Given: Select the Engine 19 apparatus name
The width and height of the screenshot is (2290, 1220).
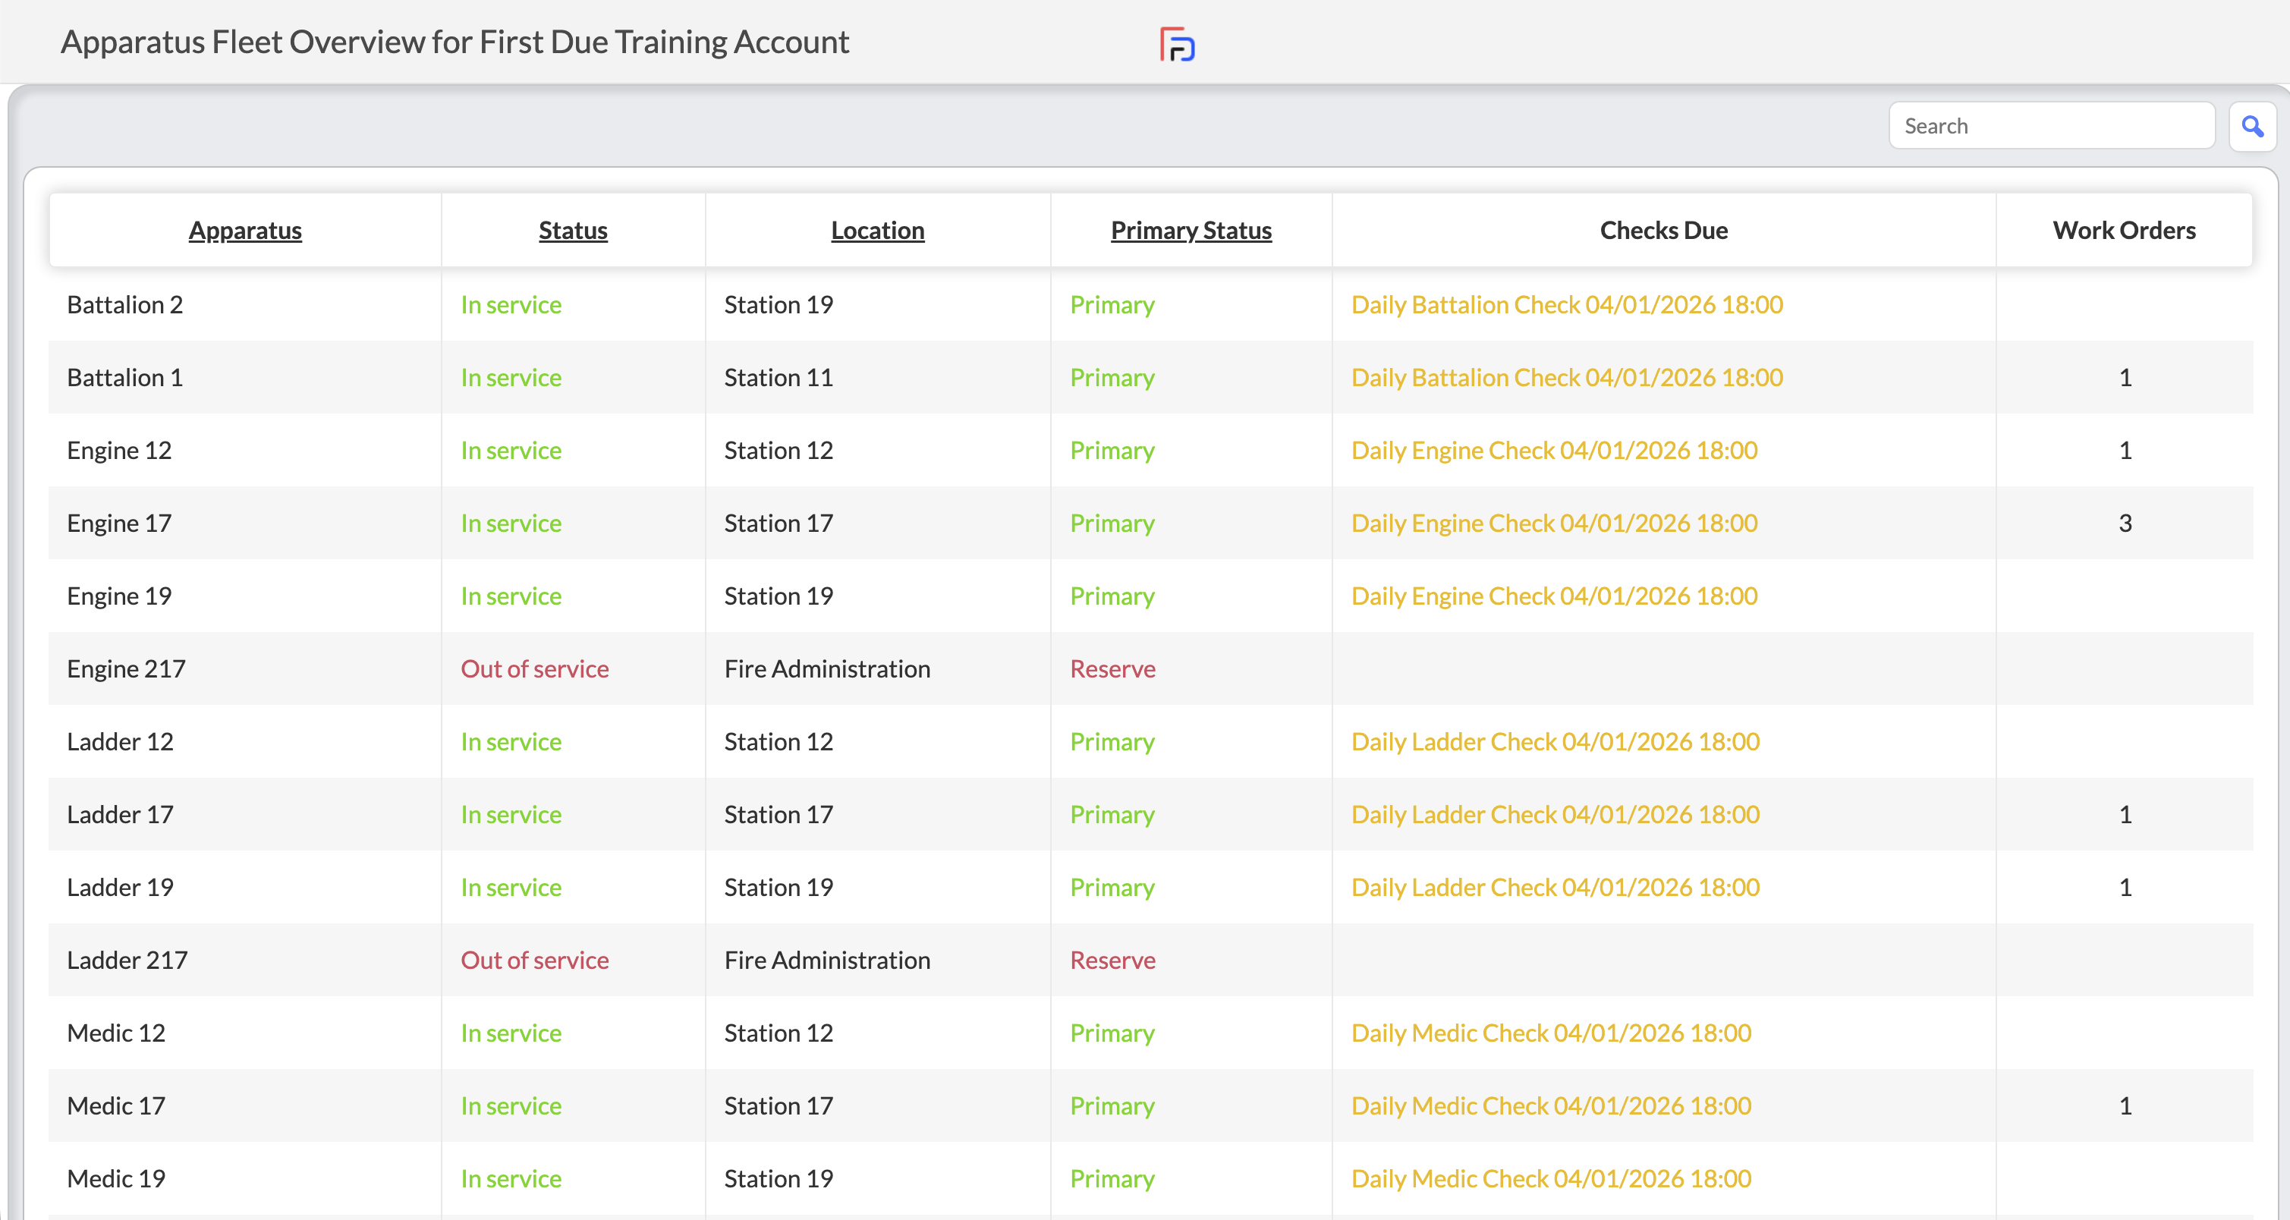Looking at the screenshot, I should (119, 596).
